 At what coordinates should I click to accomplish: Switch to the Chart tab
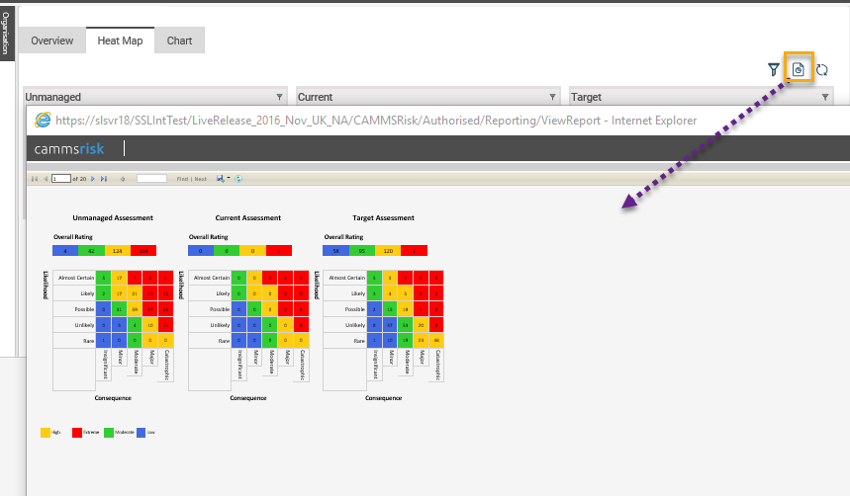[179, 41]
